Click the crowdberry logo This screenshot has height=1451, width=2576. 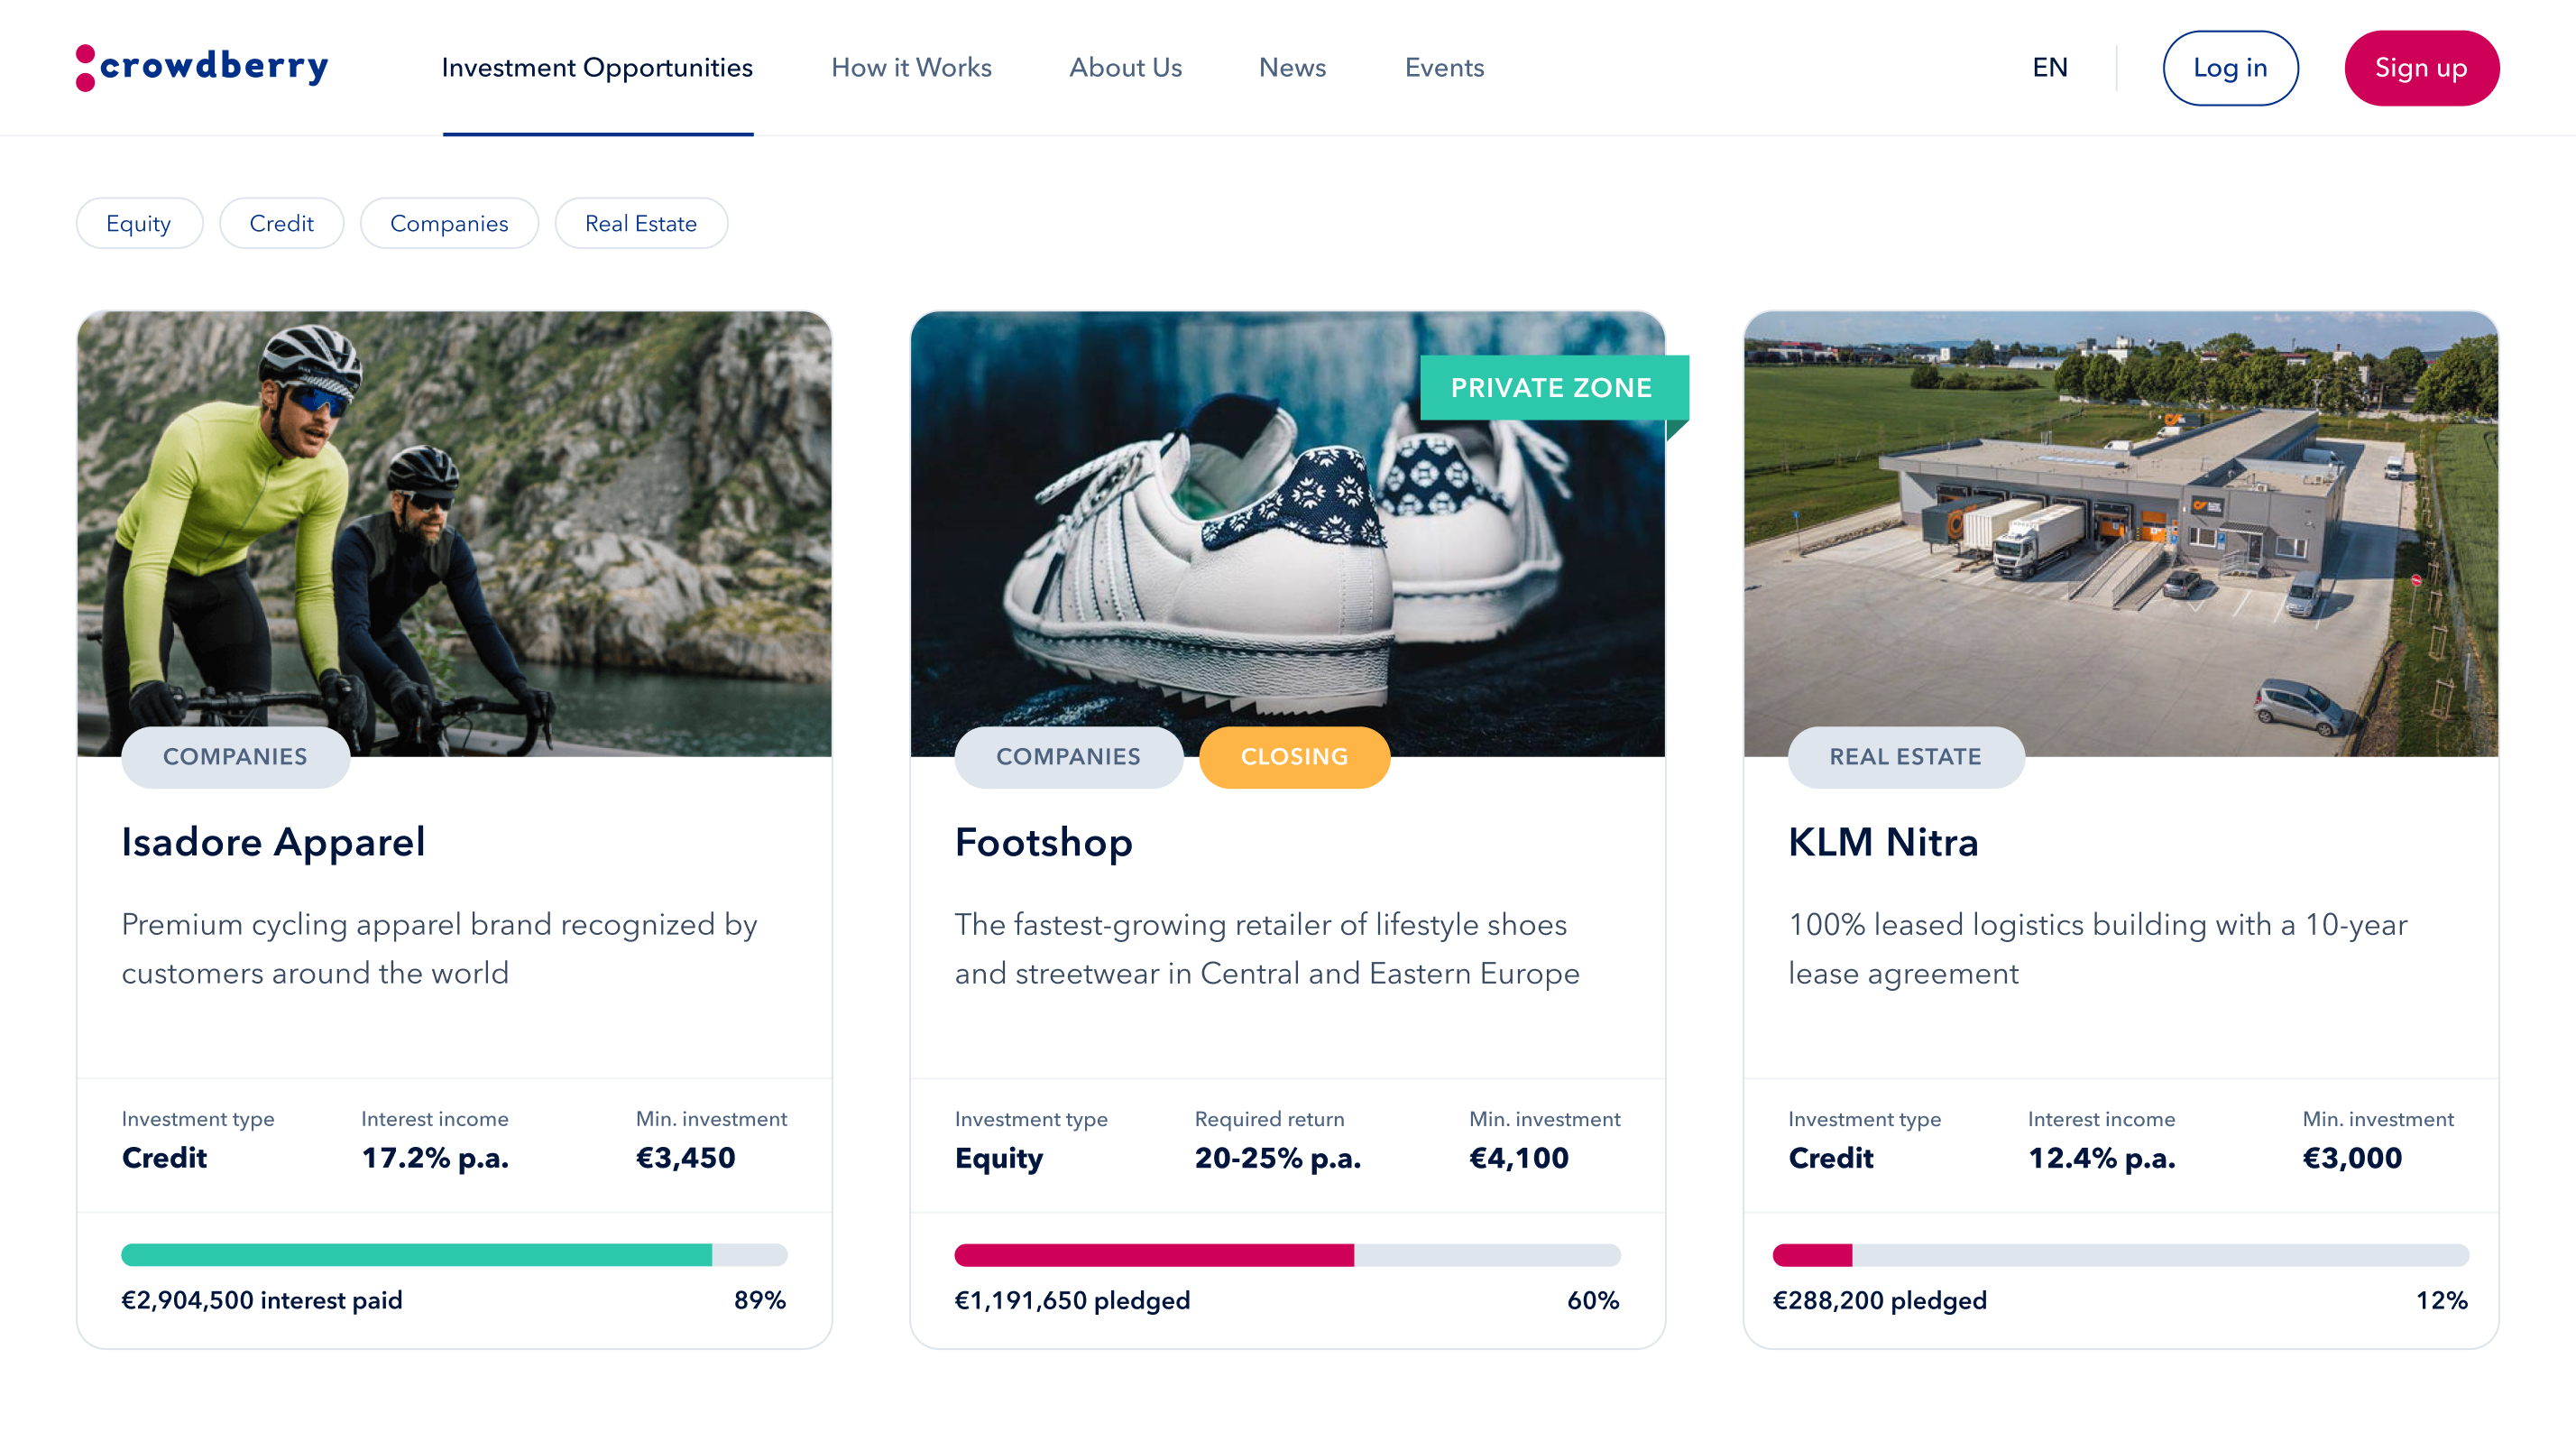[x=202, y=67]
